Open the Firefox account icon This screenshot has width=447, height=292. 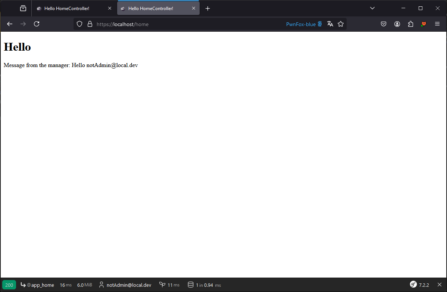397,24
